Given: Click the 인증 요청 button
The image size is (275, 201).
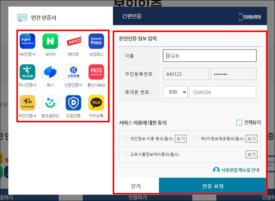Looking at the screenshot, I should (x=213, y=186).
